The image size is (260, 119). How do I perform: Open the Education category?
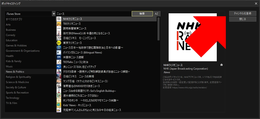30,40
